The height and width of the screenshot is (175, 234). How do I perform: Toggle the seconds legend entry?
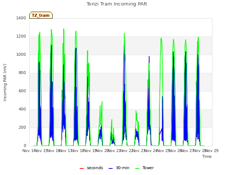pos(91,168)
